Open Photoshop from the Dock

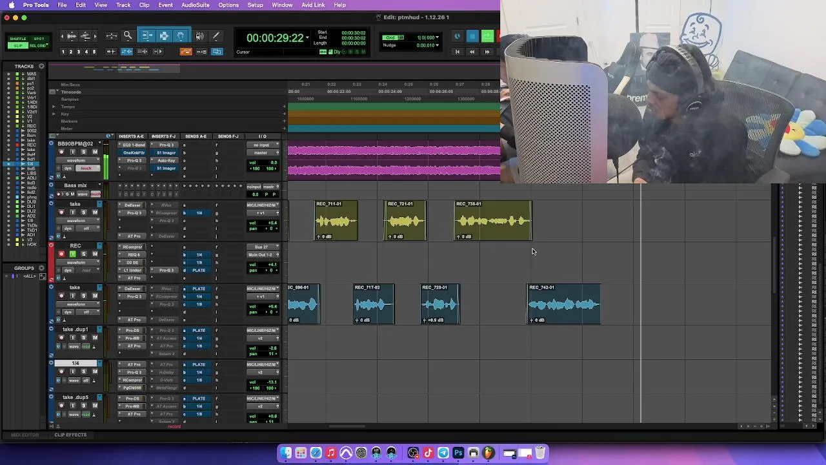[x=458, y=453]
